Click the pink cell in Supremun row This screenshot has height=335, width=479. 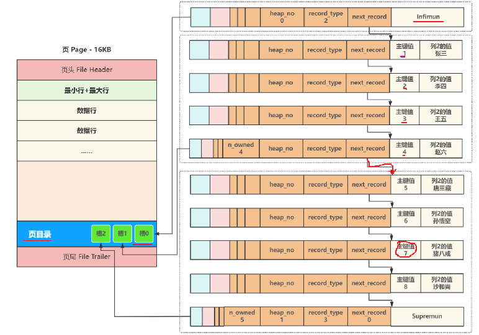(208, 316)
